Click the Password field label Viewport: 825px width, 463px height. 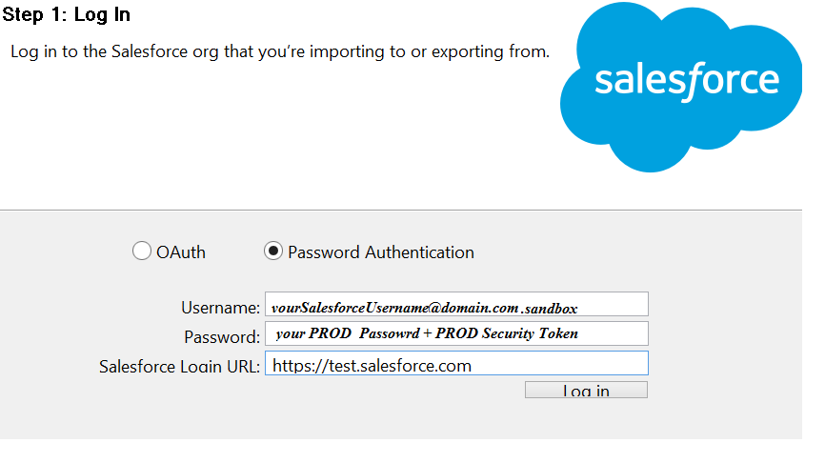[222, 336]
